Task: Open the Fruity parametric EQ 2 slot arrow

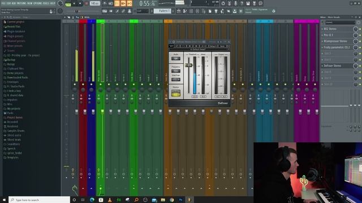Action: 322,47
